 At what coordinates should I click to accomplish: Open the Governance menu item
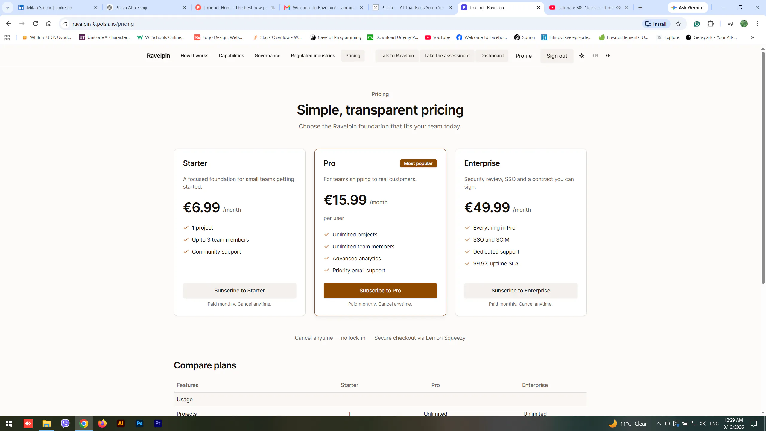pyautogui.click(x=267, y=56)
